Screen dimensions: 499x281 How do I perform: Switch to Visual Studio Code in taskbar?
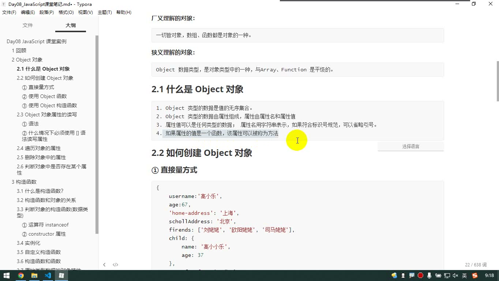point(48,276)
